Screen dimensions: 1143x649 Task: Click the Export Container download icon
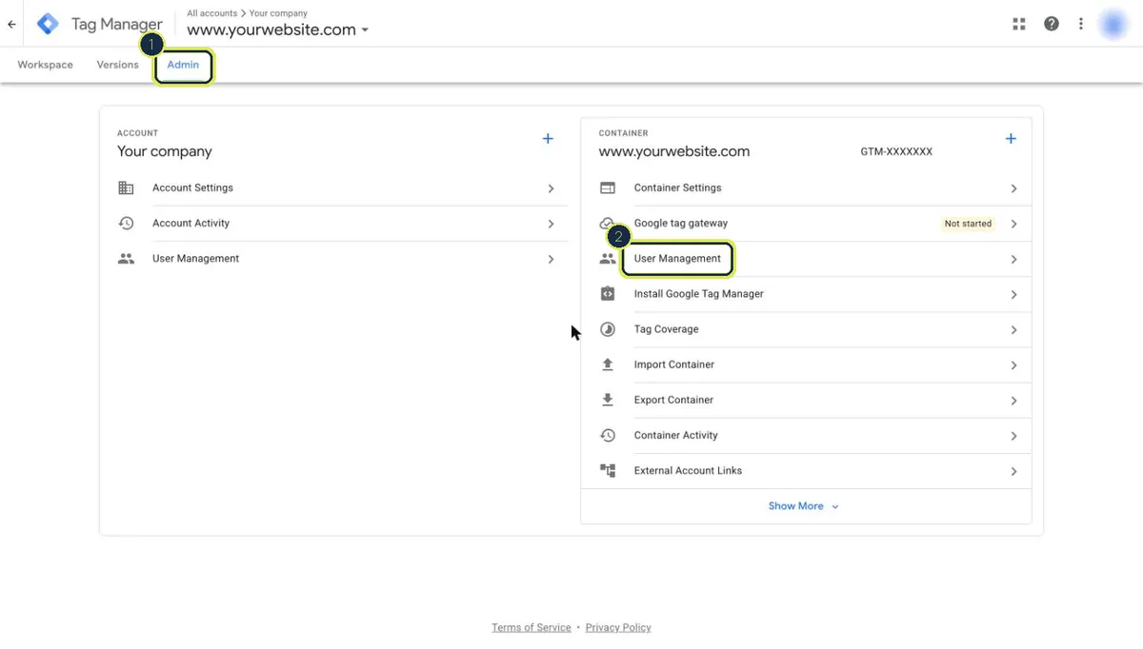[x=608, y=400]
